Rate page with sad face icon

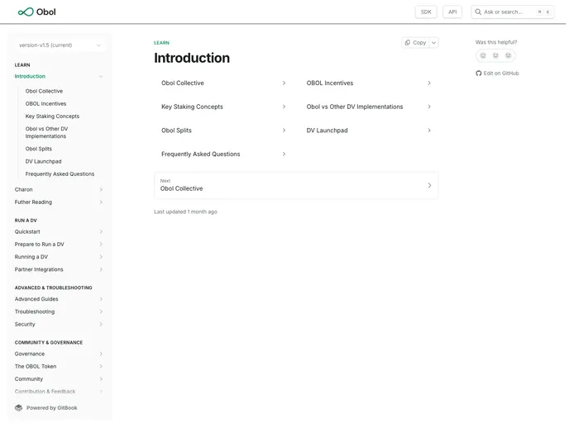point(508,55)
